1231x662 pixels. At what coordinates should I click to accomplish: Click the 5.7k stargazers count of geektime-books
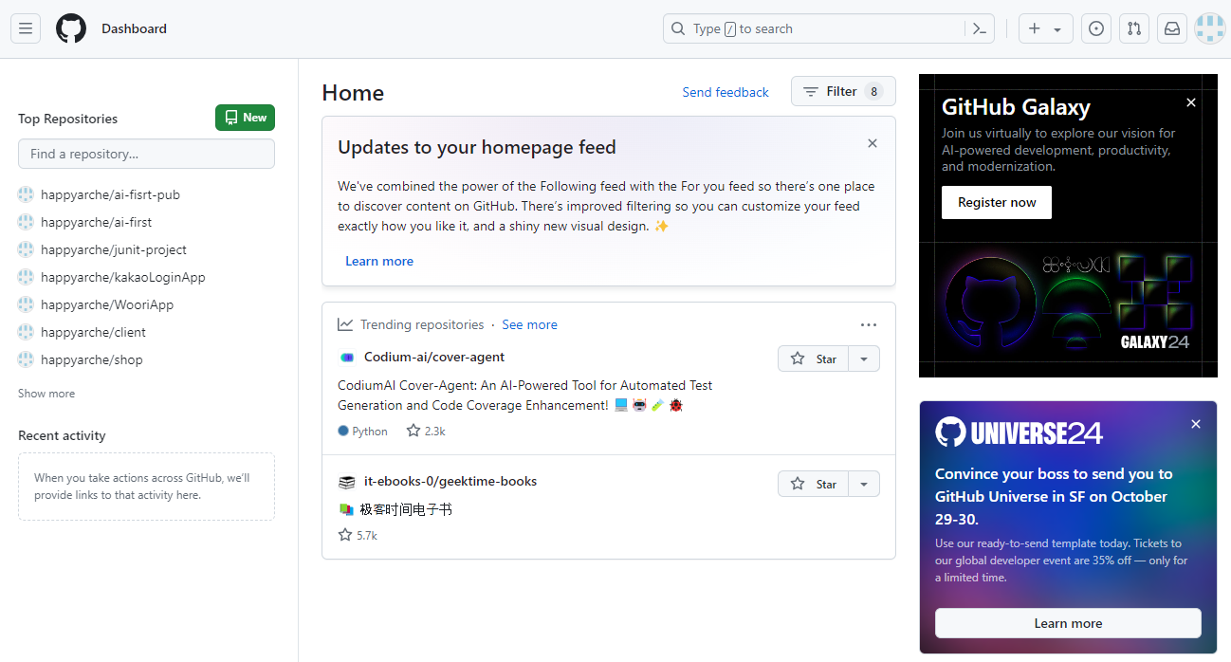pyautogui.click(x=358, y=535)
